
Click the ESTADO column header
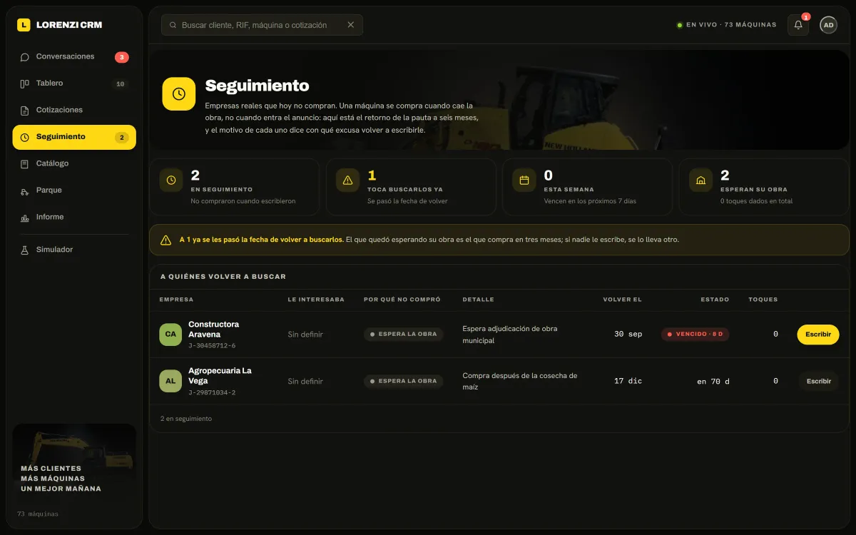[x=715, y=300]
